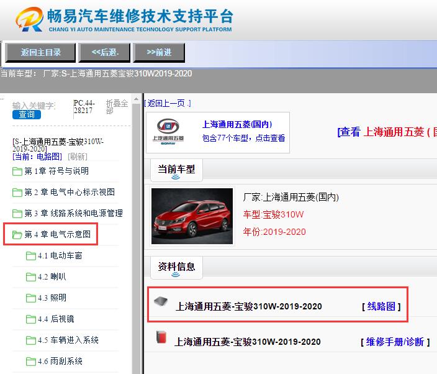
Task: Open the 线路图 link
Action: coord(381,306)
